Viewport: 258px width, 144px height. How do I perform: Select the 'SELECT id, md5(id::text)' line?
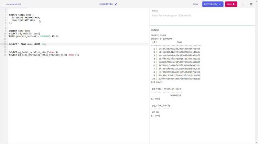click(x=24, y=34)
